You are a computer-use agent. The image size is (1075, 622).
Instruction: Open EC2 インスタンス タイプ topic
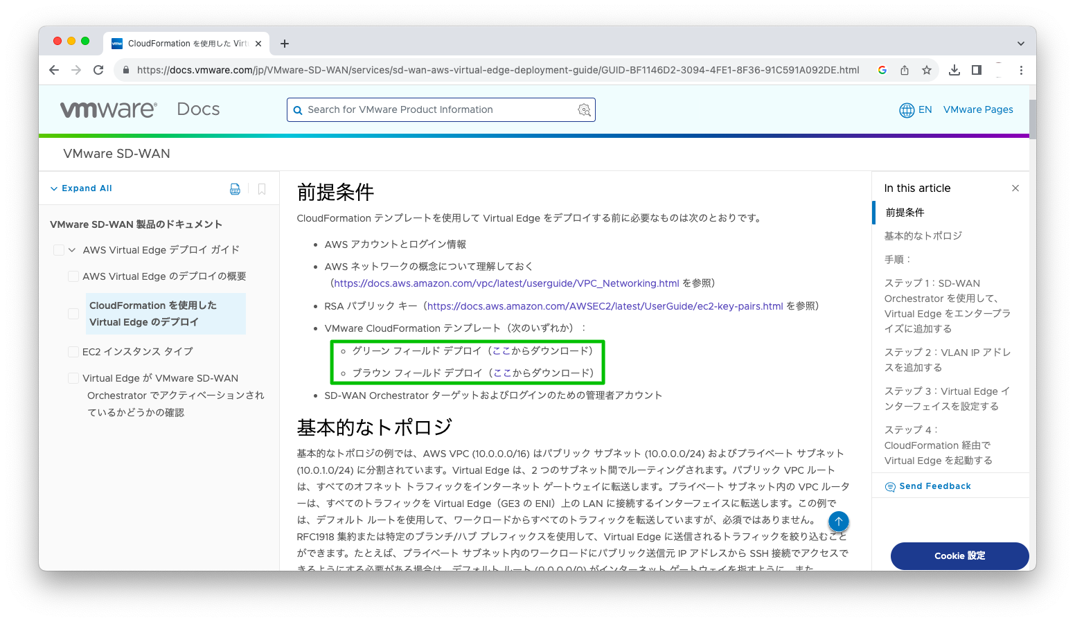137,352
